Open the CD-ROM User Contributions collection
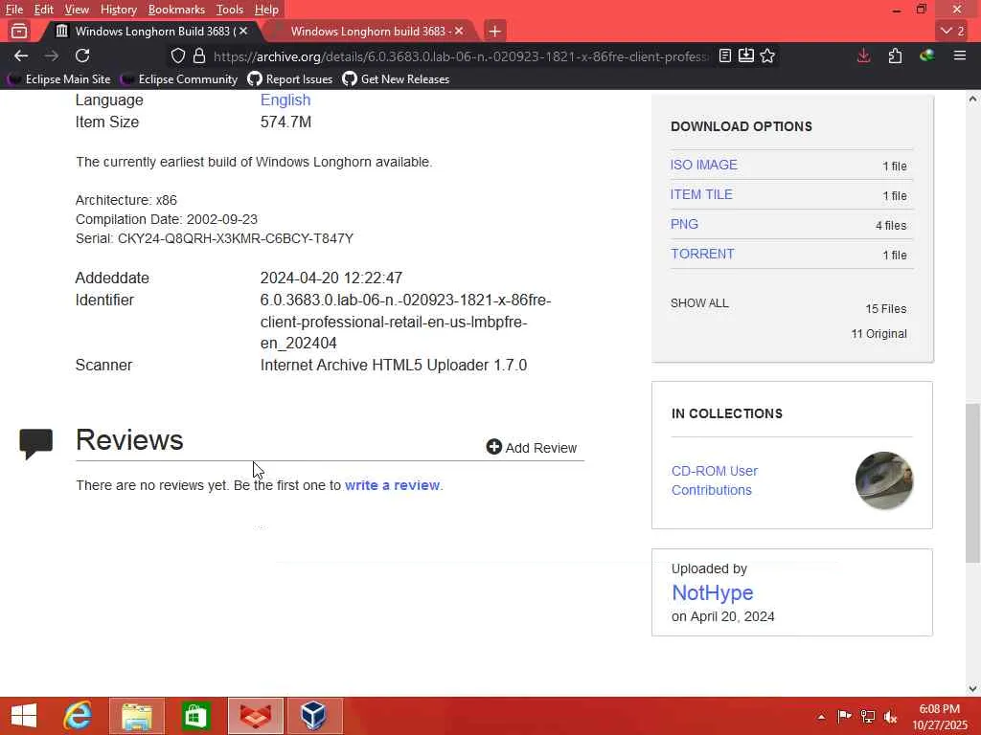981x735 pixels. click(715, 480)
